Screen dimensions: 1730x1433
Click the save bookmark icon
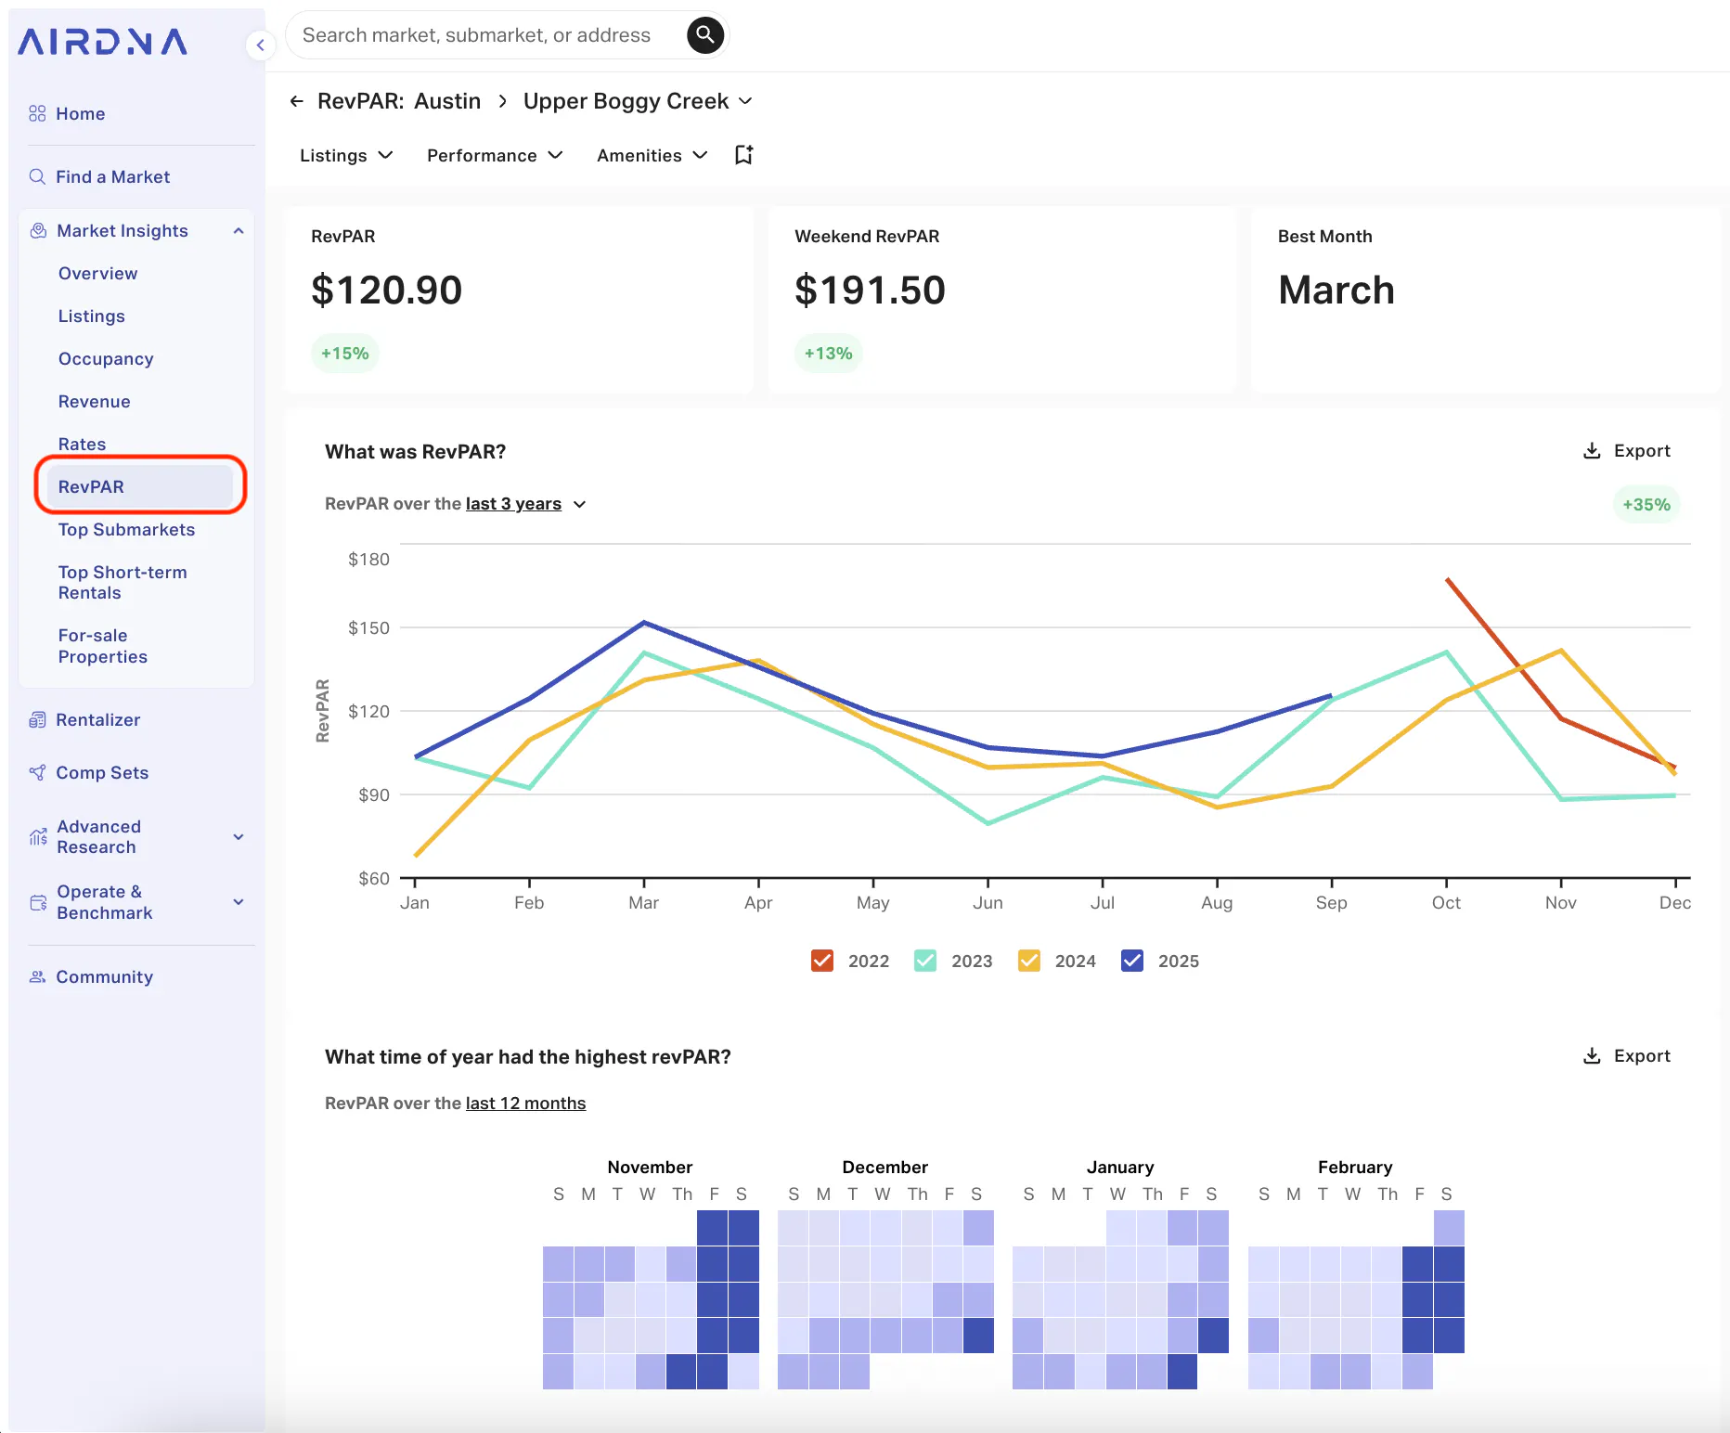click(744, 155)
